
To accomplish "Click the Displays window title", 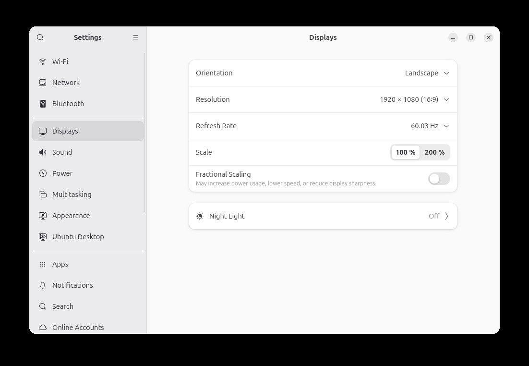I will [x=323, y=37].
